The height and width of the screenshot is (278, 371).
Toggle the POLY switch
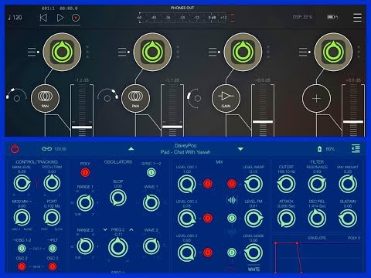[x=85, y=172]
